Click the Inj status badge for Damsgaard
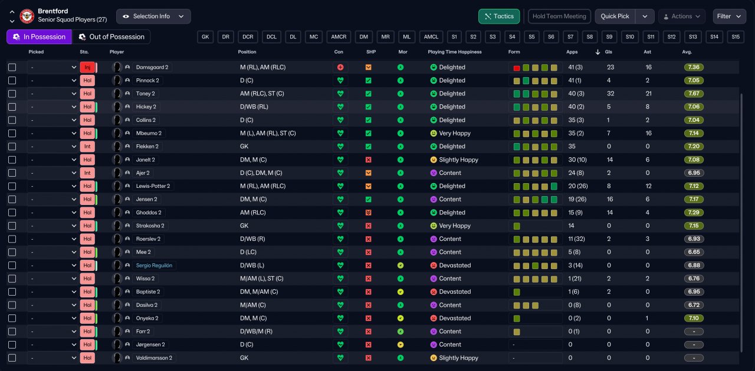Screen dimensions: 755x371 [87, 67]
